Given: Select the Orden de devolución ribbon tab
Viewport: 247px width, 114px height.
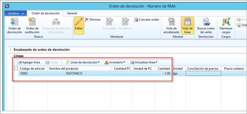Looking at the screenshot, I should pyautogui.click(x=46, y=13).
